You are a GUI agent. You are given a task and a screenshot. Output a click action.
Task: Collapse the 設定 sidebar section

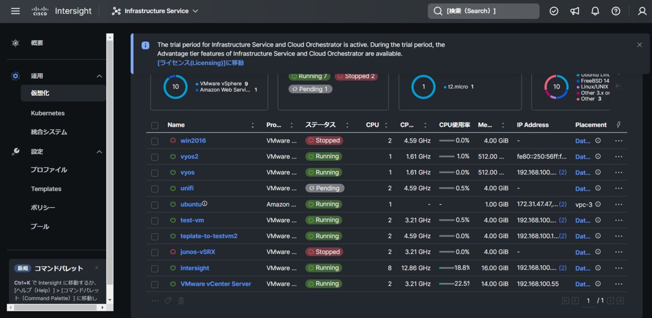99,152
